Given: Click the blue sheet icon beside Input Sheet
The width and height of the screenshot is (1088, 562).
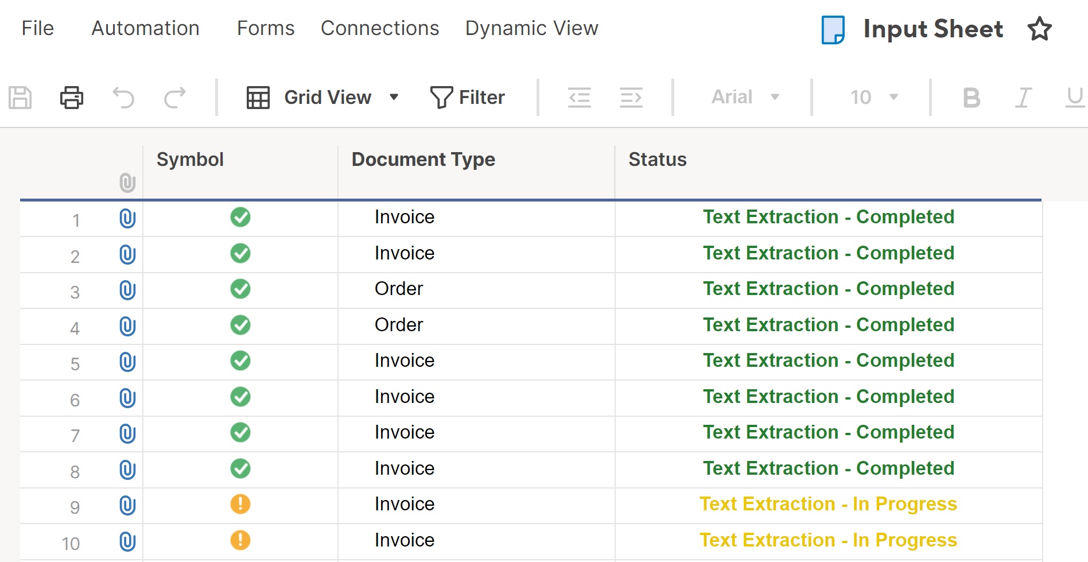Looking at the screenshot, I should pyautogui.click(x=833, y=30).
